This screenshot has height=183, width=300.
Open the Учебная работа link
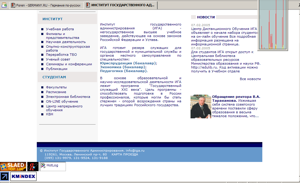(60, 29)
